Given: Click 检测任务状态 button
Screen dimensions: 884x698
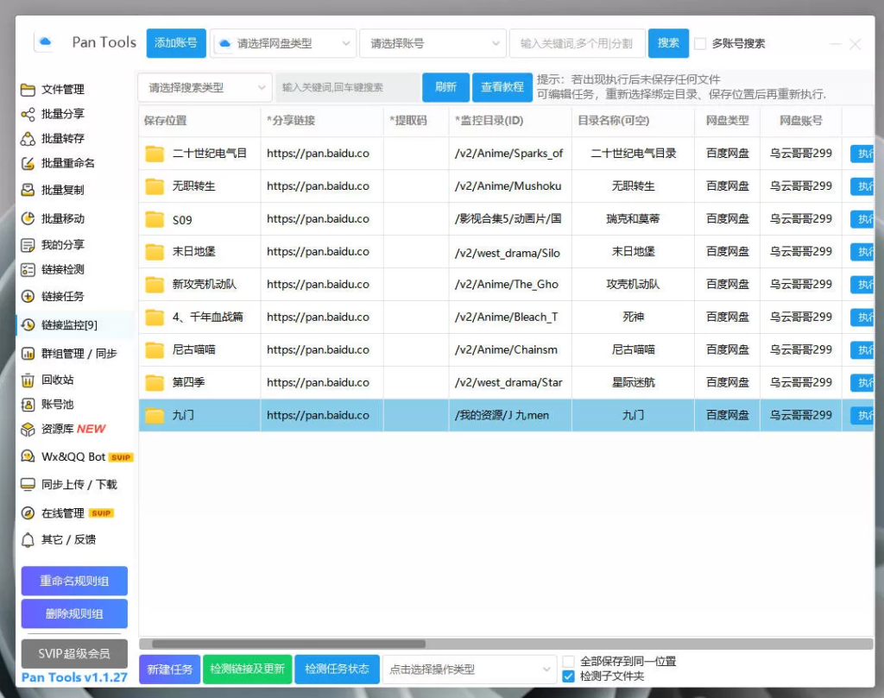Looking at the screenshot, I should tap(338, 670).
